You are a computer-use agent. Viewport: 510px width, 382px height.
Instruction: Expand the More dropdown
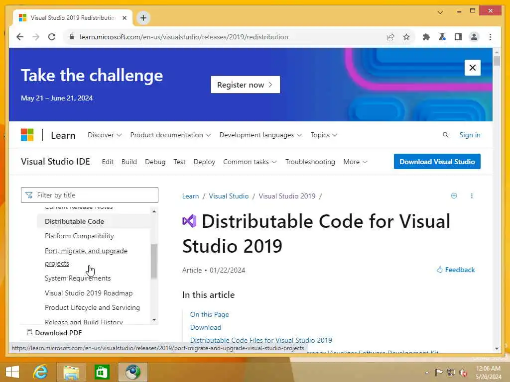click(355, 162)
